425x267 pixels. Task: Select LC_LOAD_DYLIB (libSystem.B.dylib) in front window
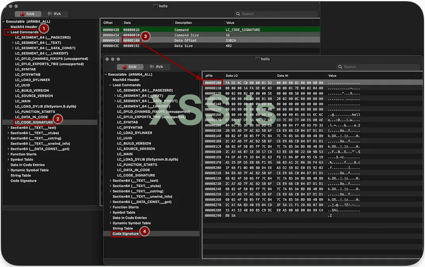148,159
